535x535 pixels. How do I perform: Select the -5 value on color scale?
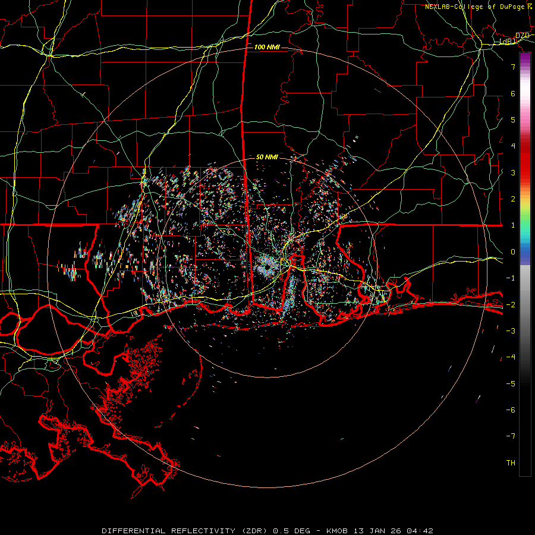pyautogui.click(x=511, y=384)
